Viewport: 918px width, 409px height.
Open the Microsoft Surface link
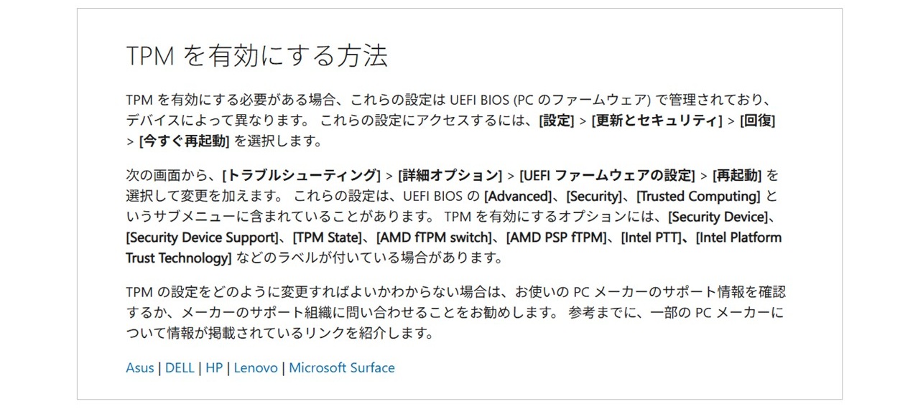[x=342, y=367]
